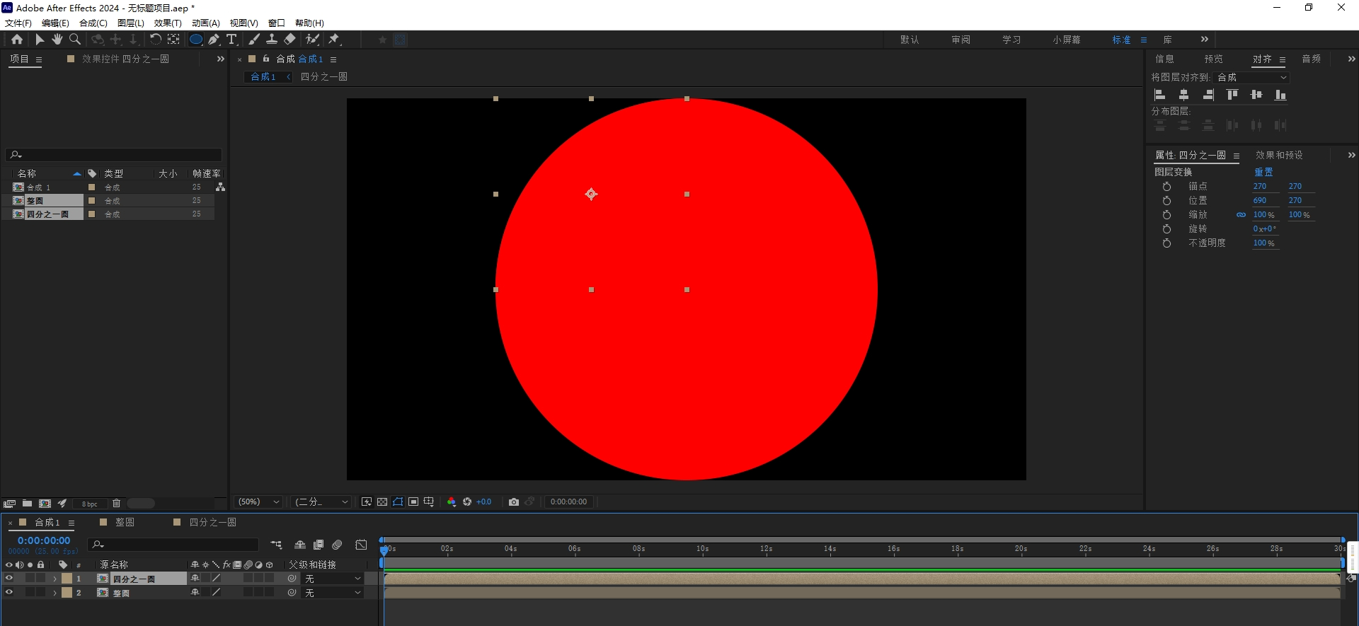The image size is (1359, 626).
Task: Expand hidden Project panel tabs chevron
Action: [220, 59]
